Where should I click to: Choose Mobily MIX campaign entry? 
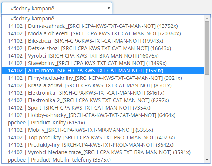coord(103,130)
